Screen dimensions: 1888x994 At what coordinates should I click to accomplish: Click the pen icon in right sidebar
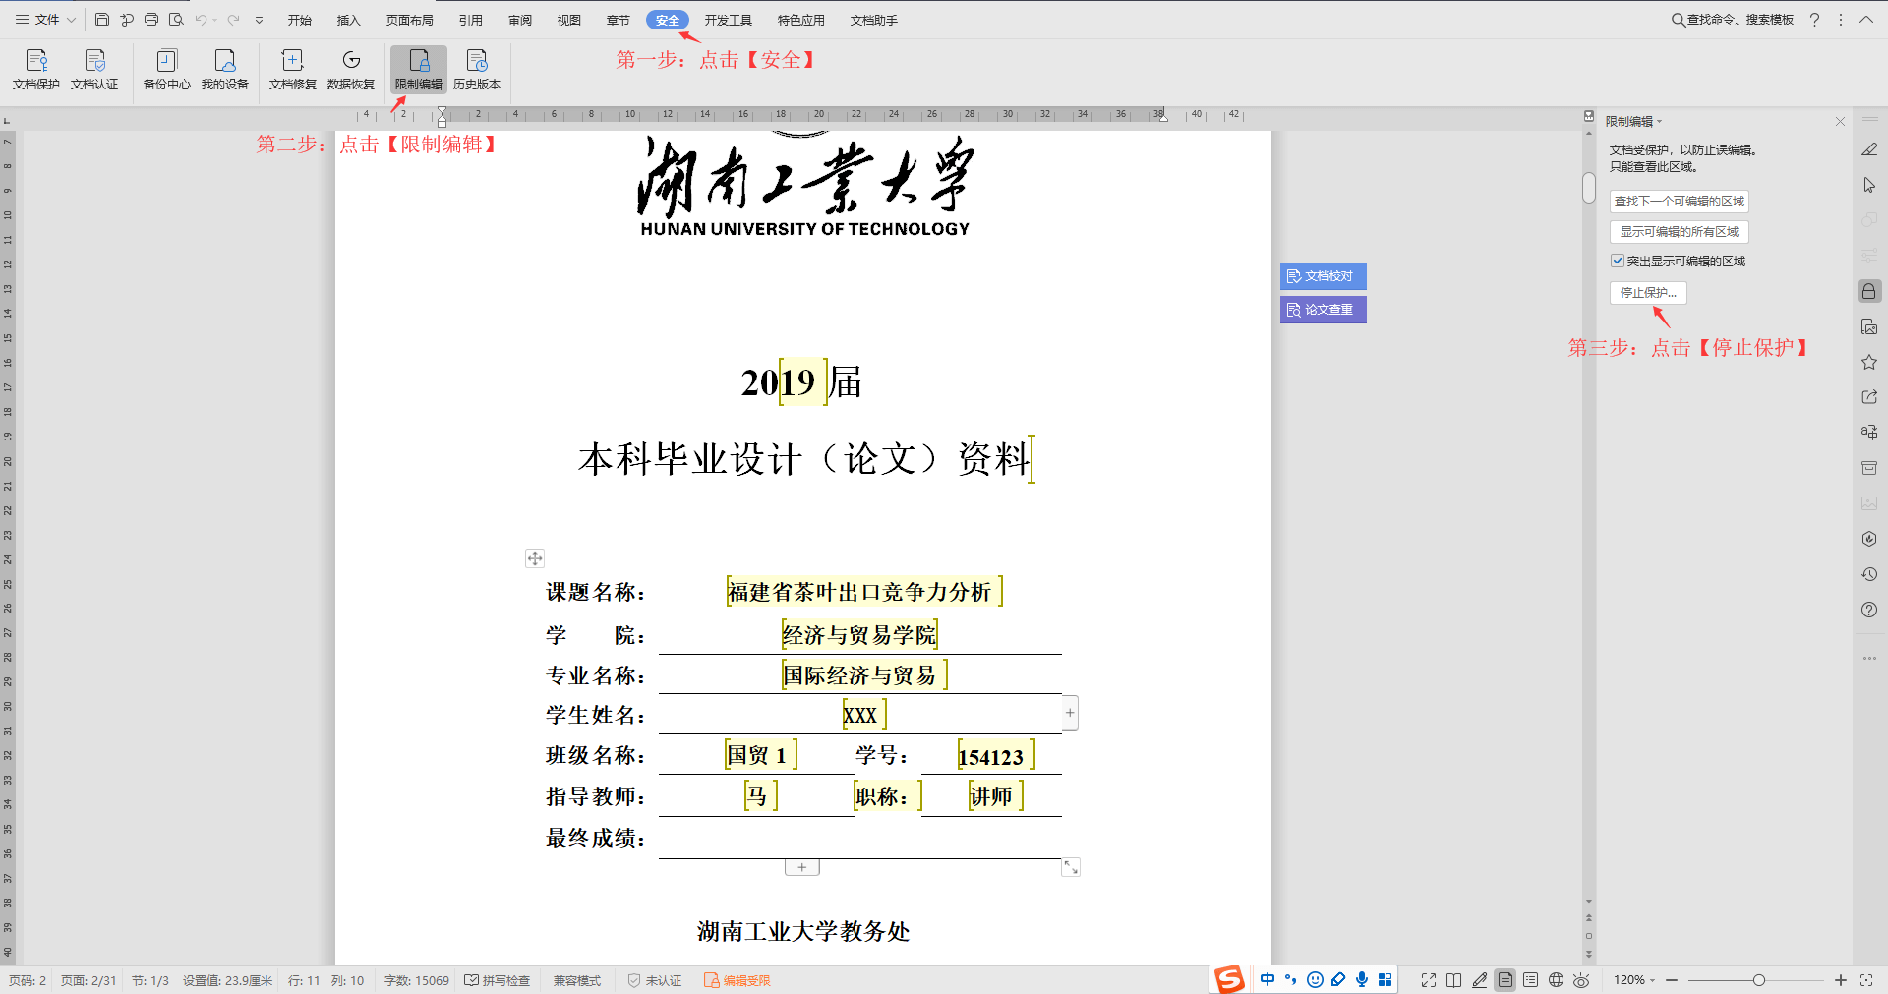(1869, 149)
